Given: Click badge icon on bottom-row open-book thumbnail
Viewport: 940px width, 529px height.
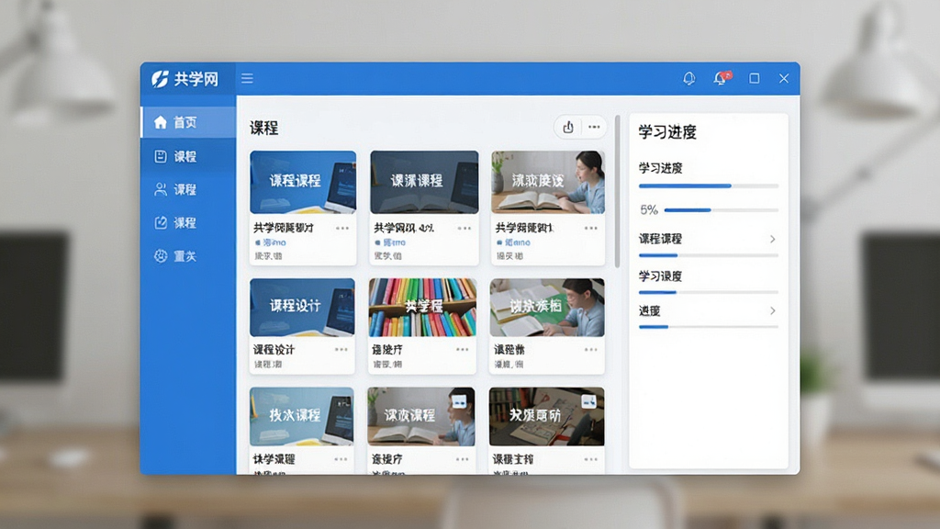Looking at the screenshot, I should point(459,400).
